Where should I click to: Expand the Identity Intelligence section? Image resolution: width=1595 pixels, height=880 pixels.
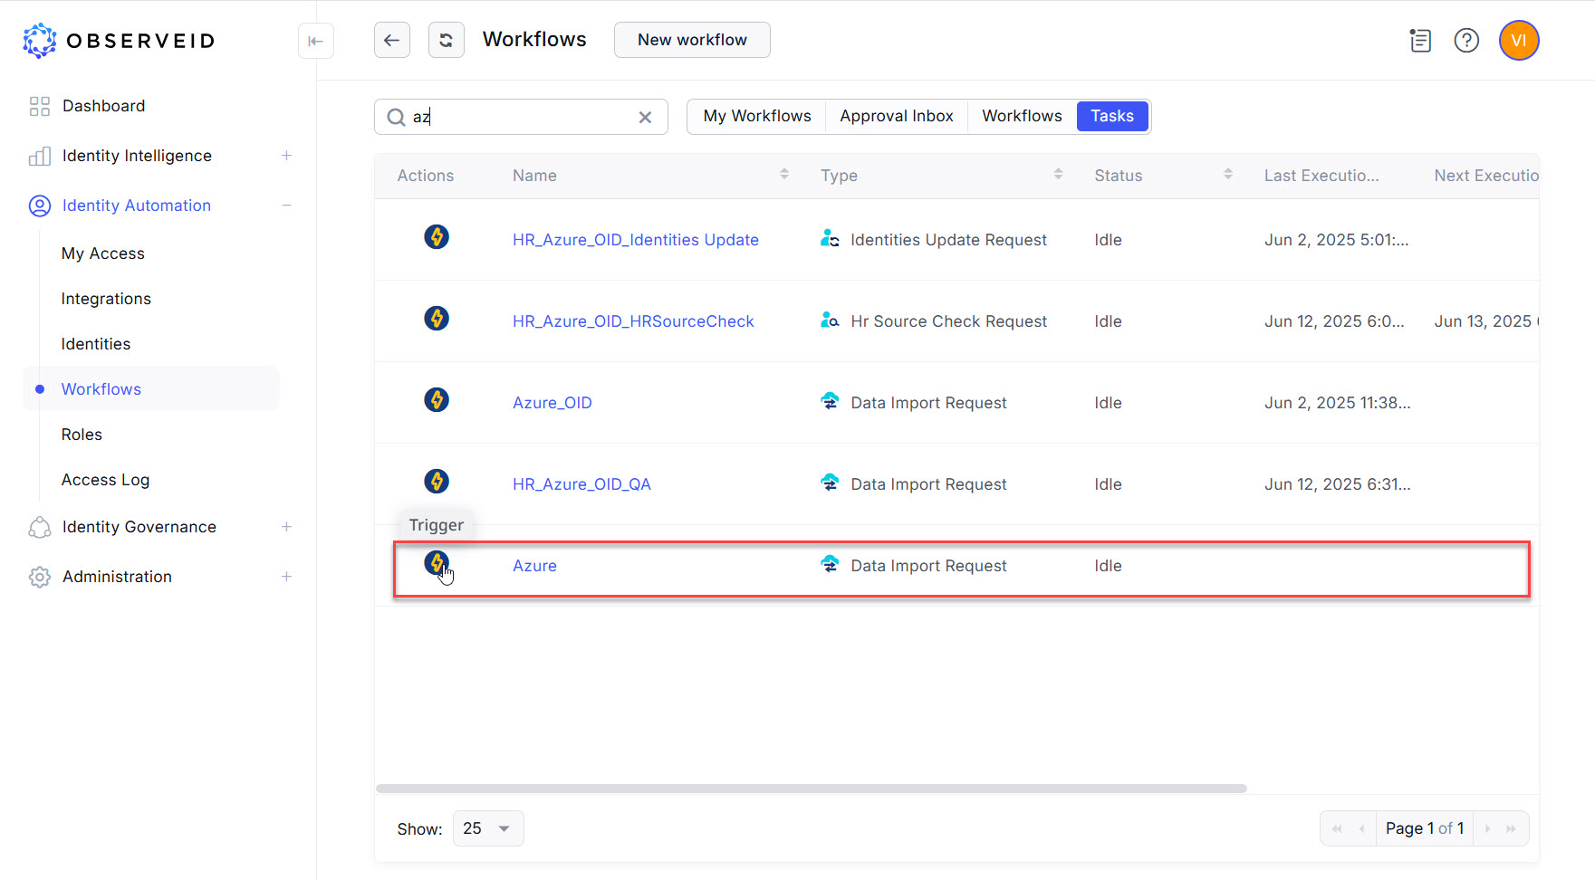(x=286, y=156)
